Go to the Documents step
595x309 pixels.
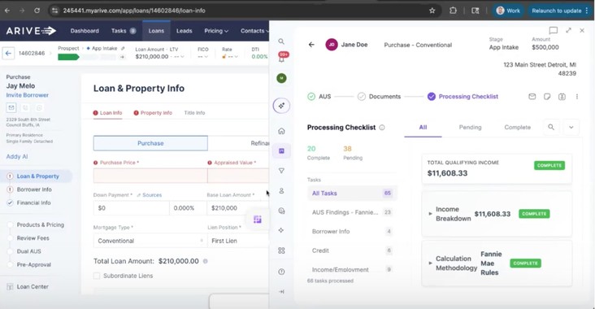coord(379,97)
